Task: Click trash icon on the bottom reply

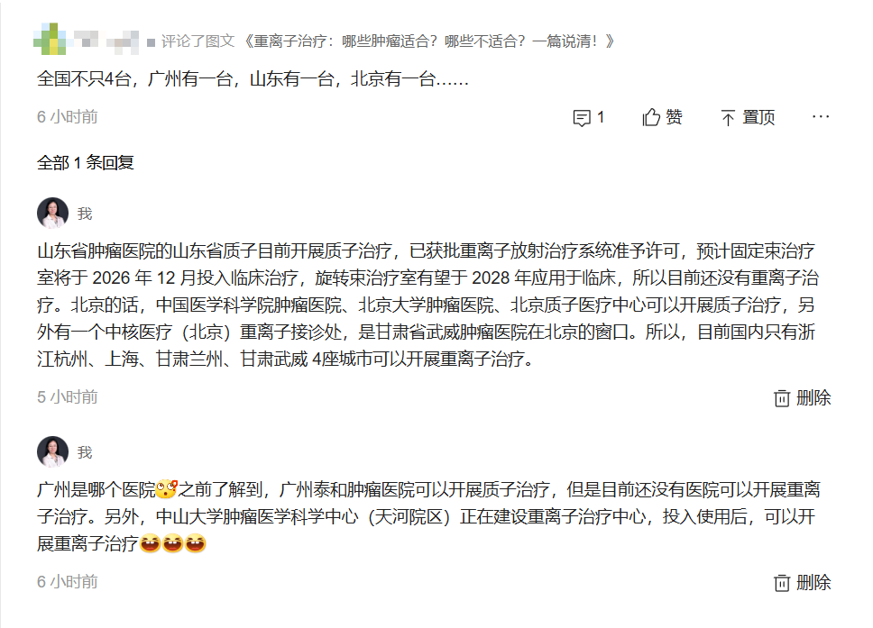Action: click(782, 583)
